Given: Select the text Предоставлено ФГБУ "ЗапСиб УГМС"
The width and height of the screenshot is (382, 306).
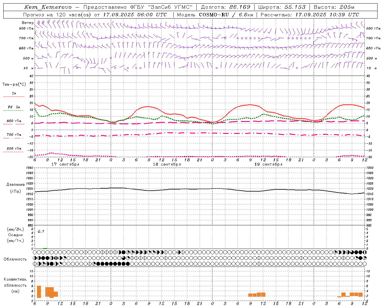Looking at the screenshot, I should [138, 7].
